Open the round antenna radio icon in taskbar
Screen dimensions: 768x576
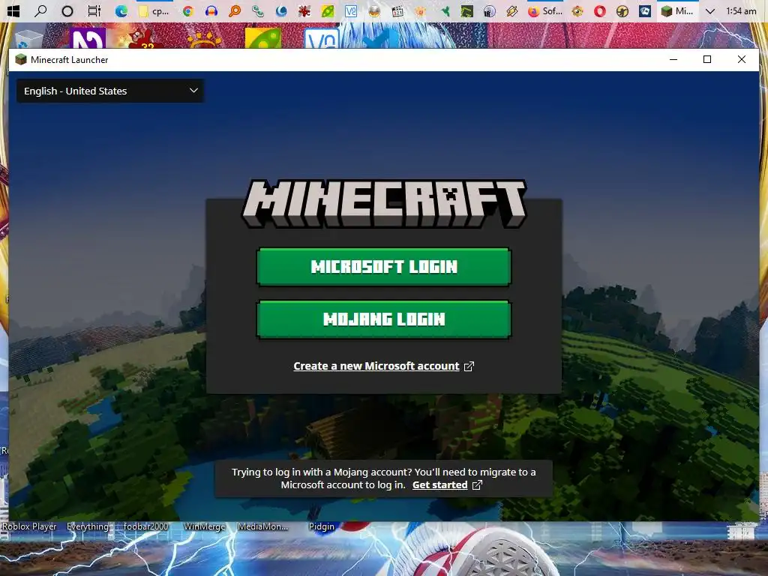(489, 10)
